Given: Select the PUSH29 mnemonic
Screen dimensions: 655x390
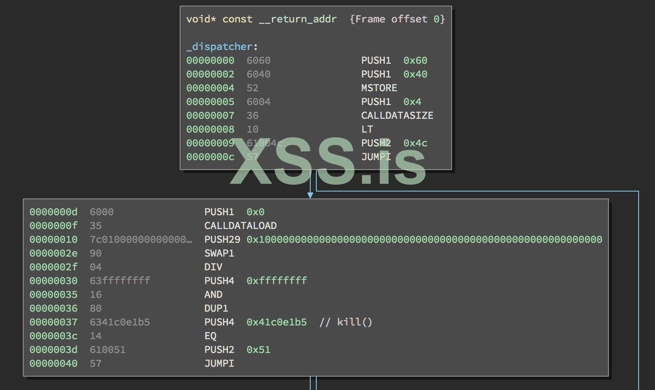Looking at the screenshot, I should (222, 239).
